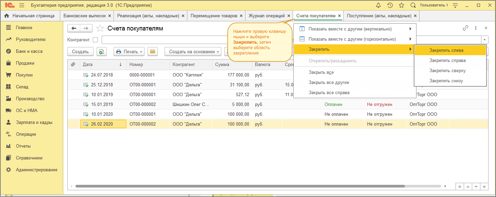
Task: Select Закрепить сверху
Action: tap(450, 70)
